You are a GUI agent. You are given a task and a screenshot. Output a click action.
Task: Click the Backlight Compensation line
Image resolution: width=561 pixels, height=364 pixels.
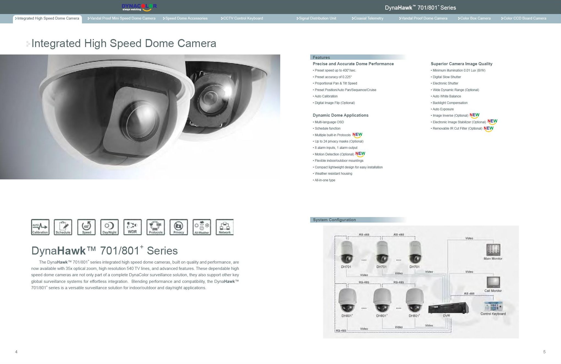pyautogui.click(x=449, y=103)
